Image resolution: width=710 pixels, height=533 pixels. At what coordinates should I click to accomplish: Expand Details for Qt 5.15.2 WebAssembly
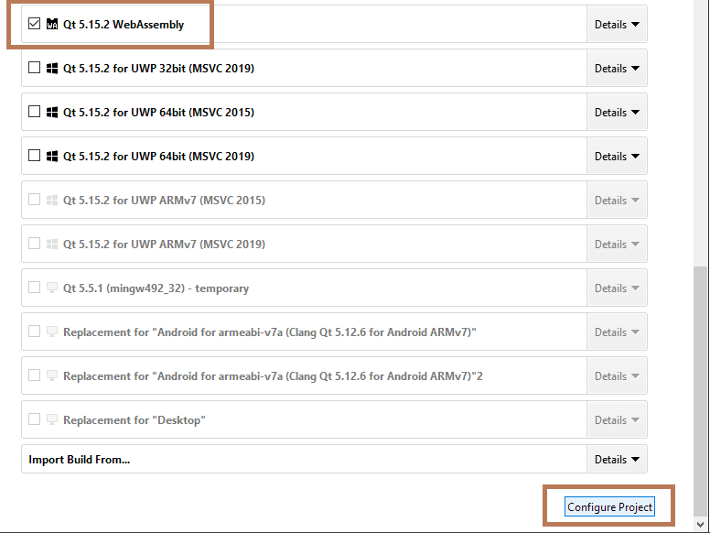tap(617, 25)
